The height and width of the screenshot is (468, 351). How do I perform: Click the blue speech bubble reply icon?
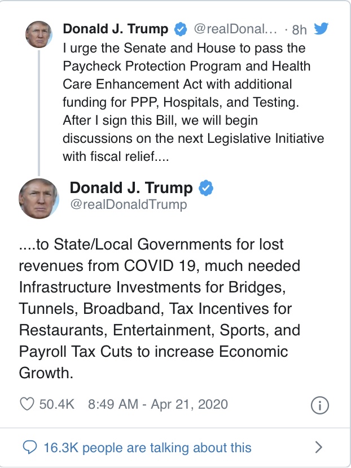[x=29, y=448]
